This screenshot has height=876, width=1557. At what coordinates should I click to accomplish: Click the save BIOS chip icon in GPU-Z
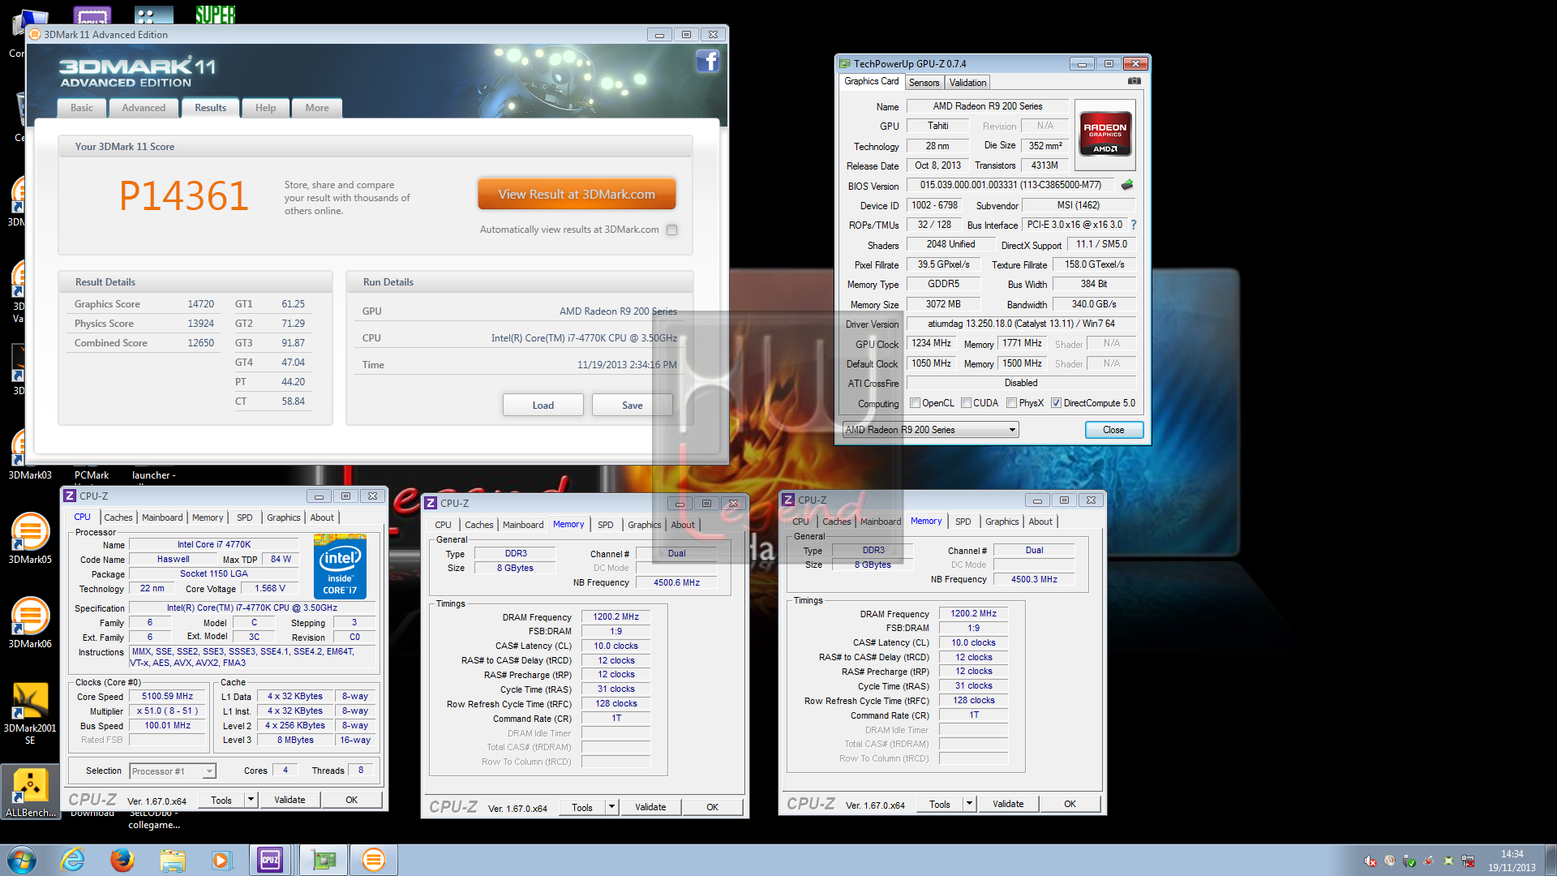pos(1127,185)
